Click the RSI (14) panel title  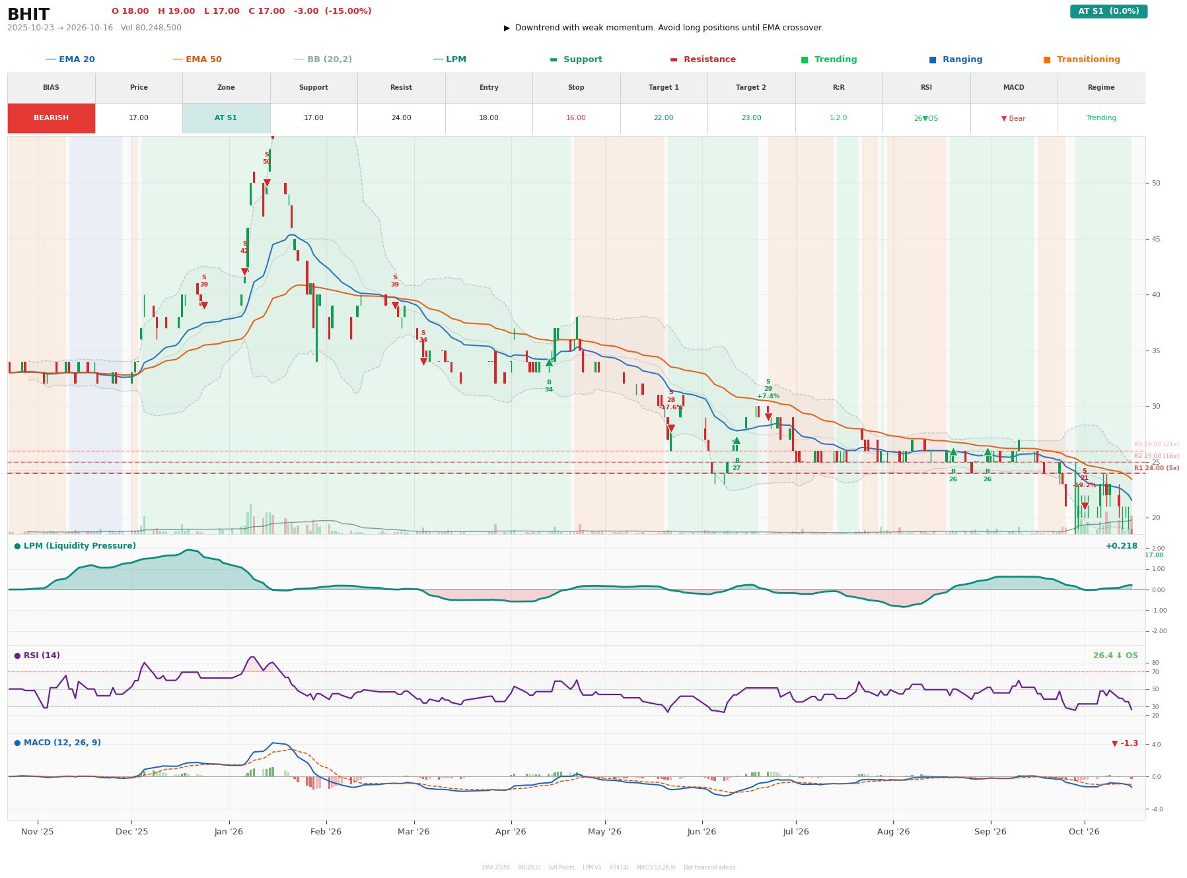[x=37, y=656]
